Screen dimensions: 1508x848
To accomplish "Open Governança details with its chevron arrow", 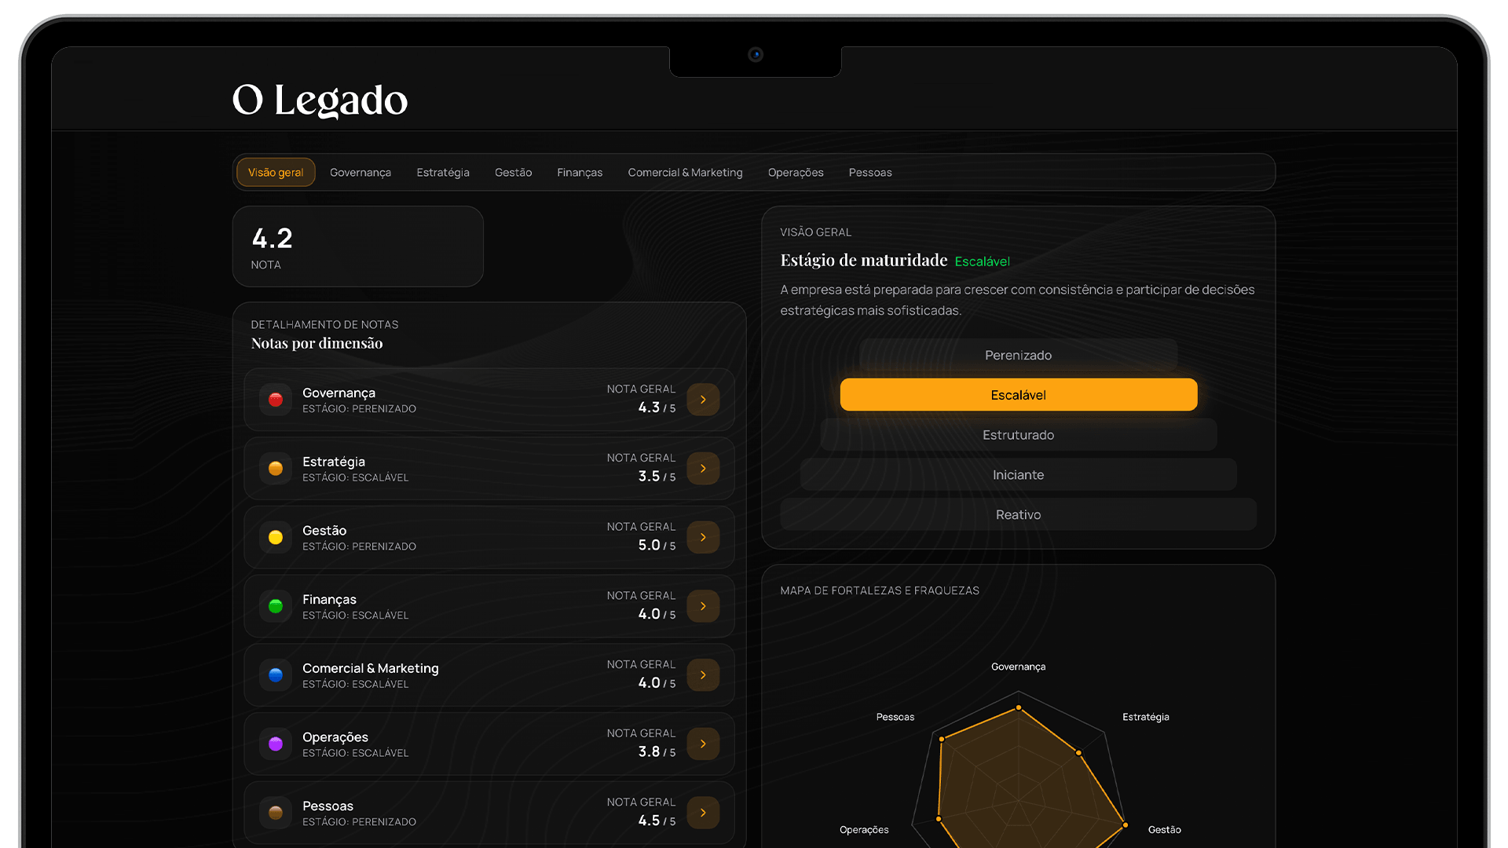I will (x=703, y=400).
